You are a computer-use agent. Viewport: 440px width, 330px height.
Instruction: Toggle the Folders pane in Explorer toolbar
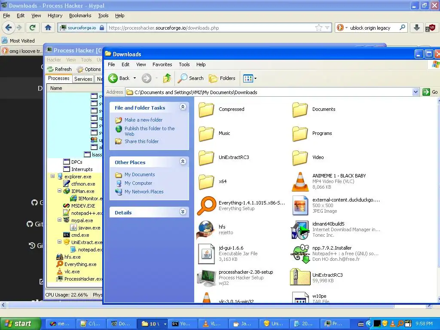222,78
